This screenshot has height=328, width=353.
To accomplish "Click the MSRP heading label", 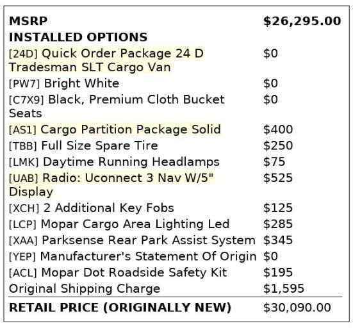I will pyautogui.click(x=28, y=21).
